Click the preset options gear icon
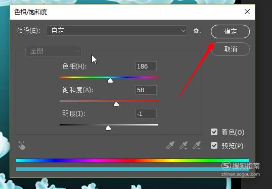 197,31
